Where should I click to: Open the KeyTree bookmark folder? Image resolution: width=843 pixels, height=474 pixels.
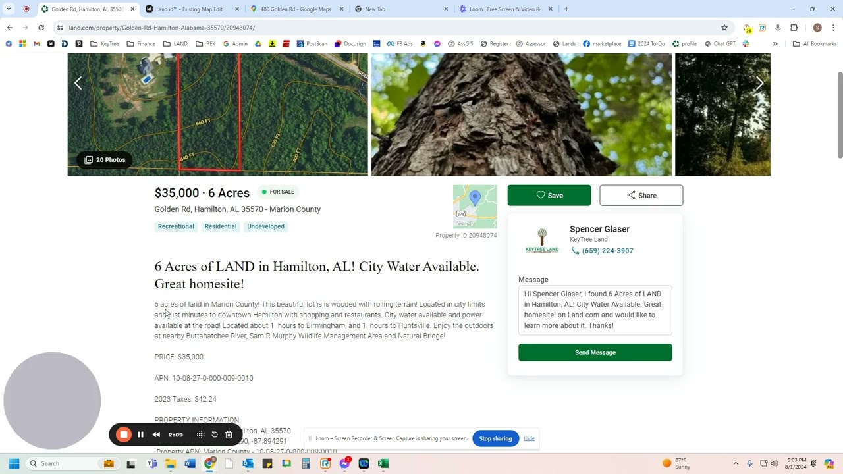click(105, 44)
